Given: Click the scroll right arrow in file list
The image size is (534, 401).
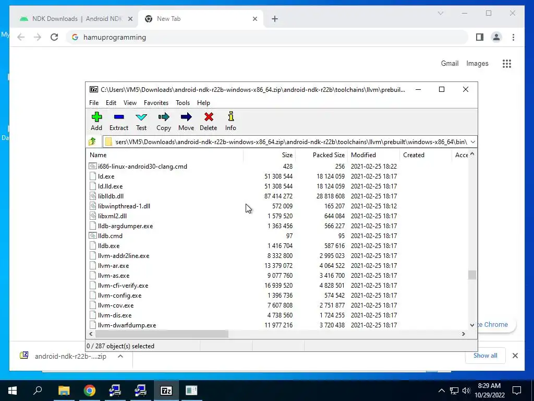Looking at the screenshot, I should [463, 334].
